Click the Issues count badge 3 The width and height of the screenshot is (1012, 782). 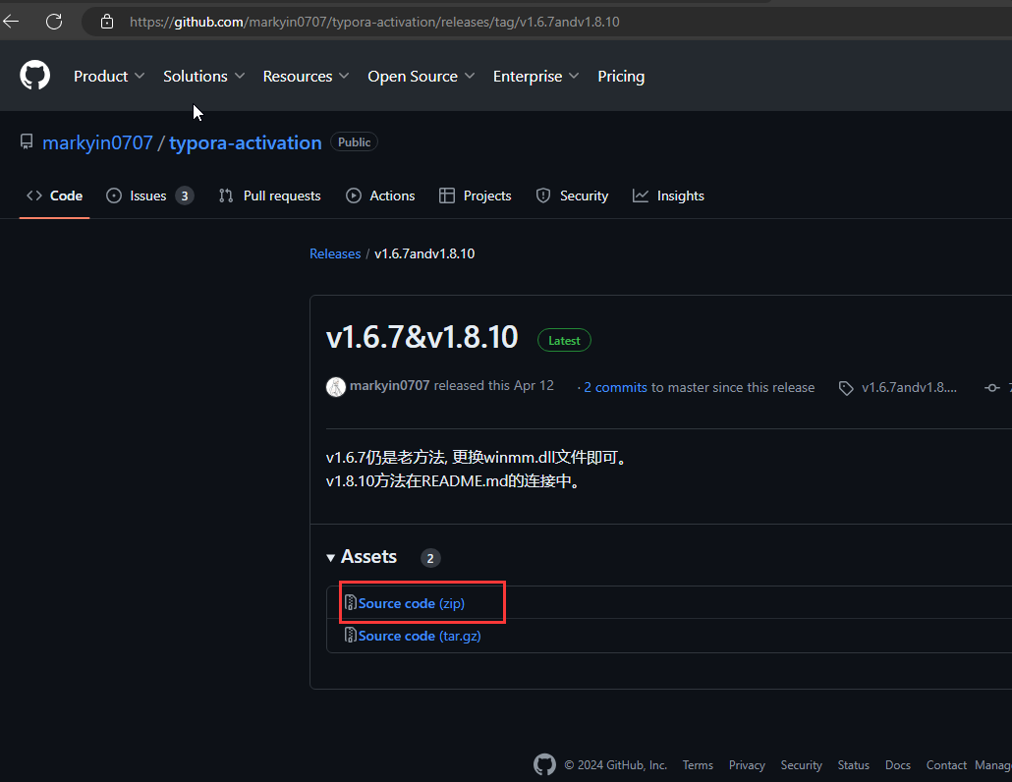[185, 195]
